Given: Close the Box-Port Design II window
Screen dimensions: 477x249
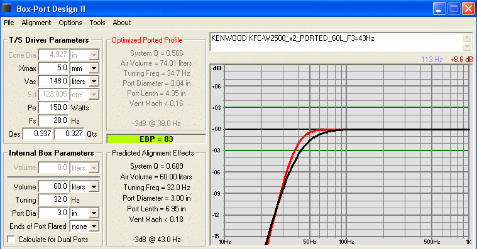Looking at the screenshot, I should tap(468, 9).
